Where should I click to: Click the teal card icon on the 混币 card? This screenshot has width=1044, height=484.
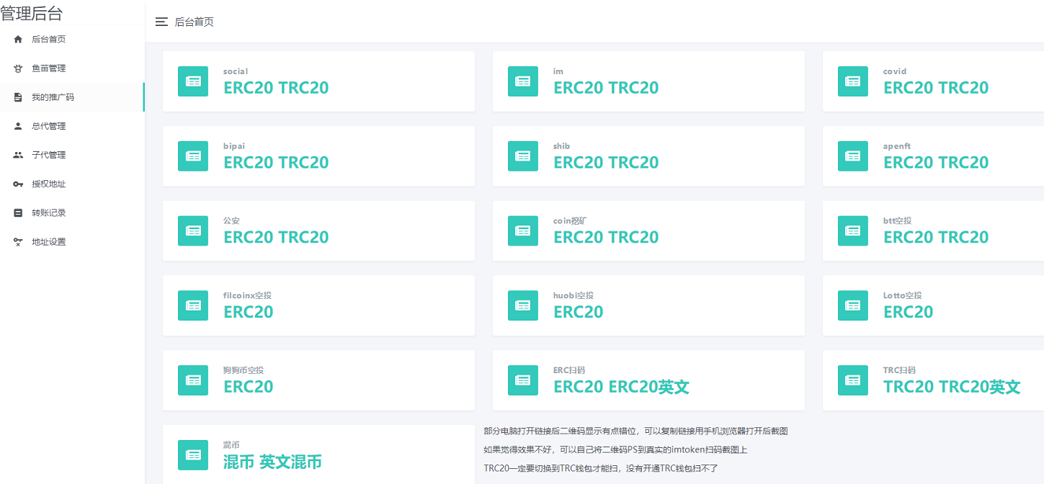(x=193, y=455)
